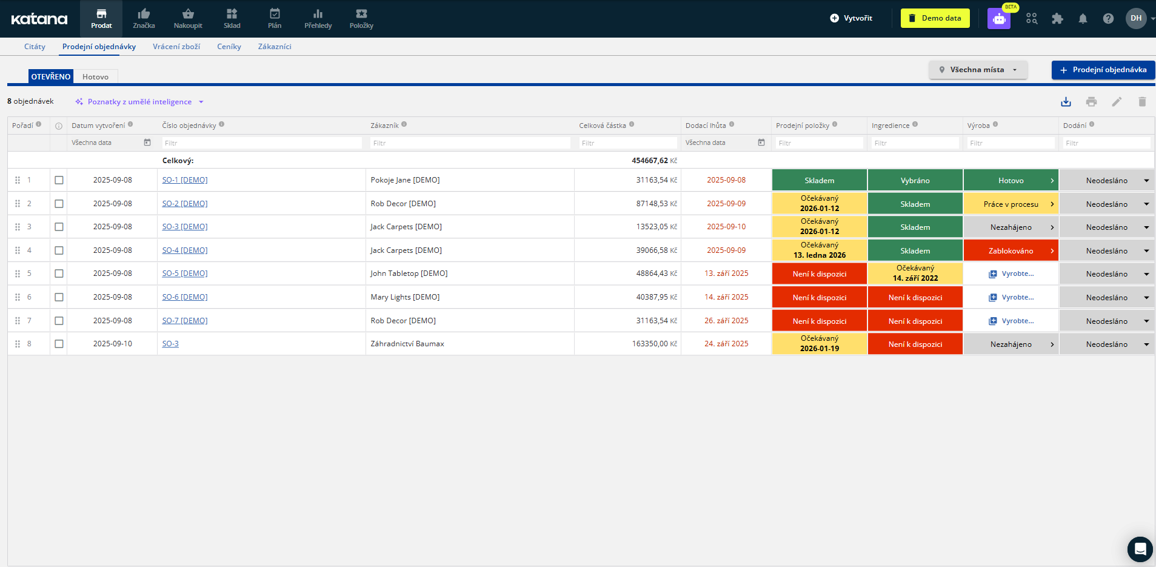Click the red Zablokováno production status
The image size is (1156, 567).
[1011, 251]
